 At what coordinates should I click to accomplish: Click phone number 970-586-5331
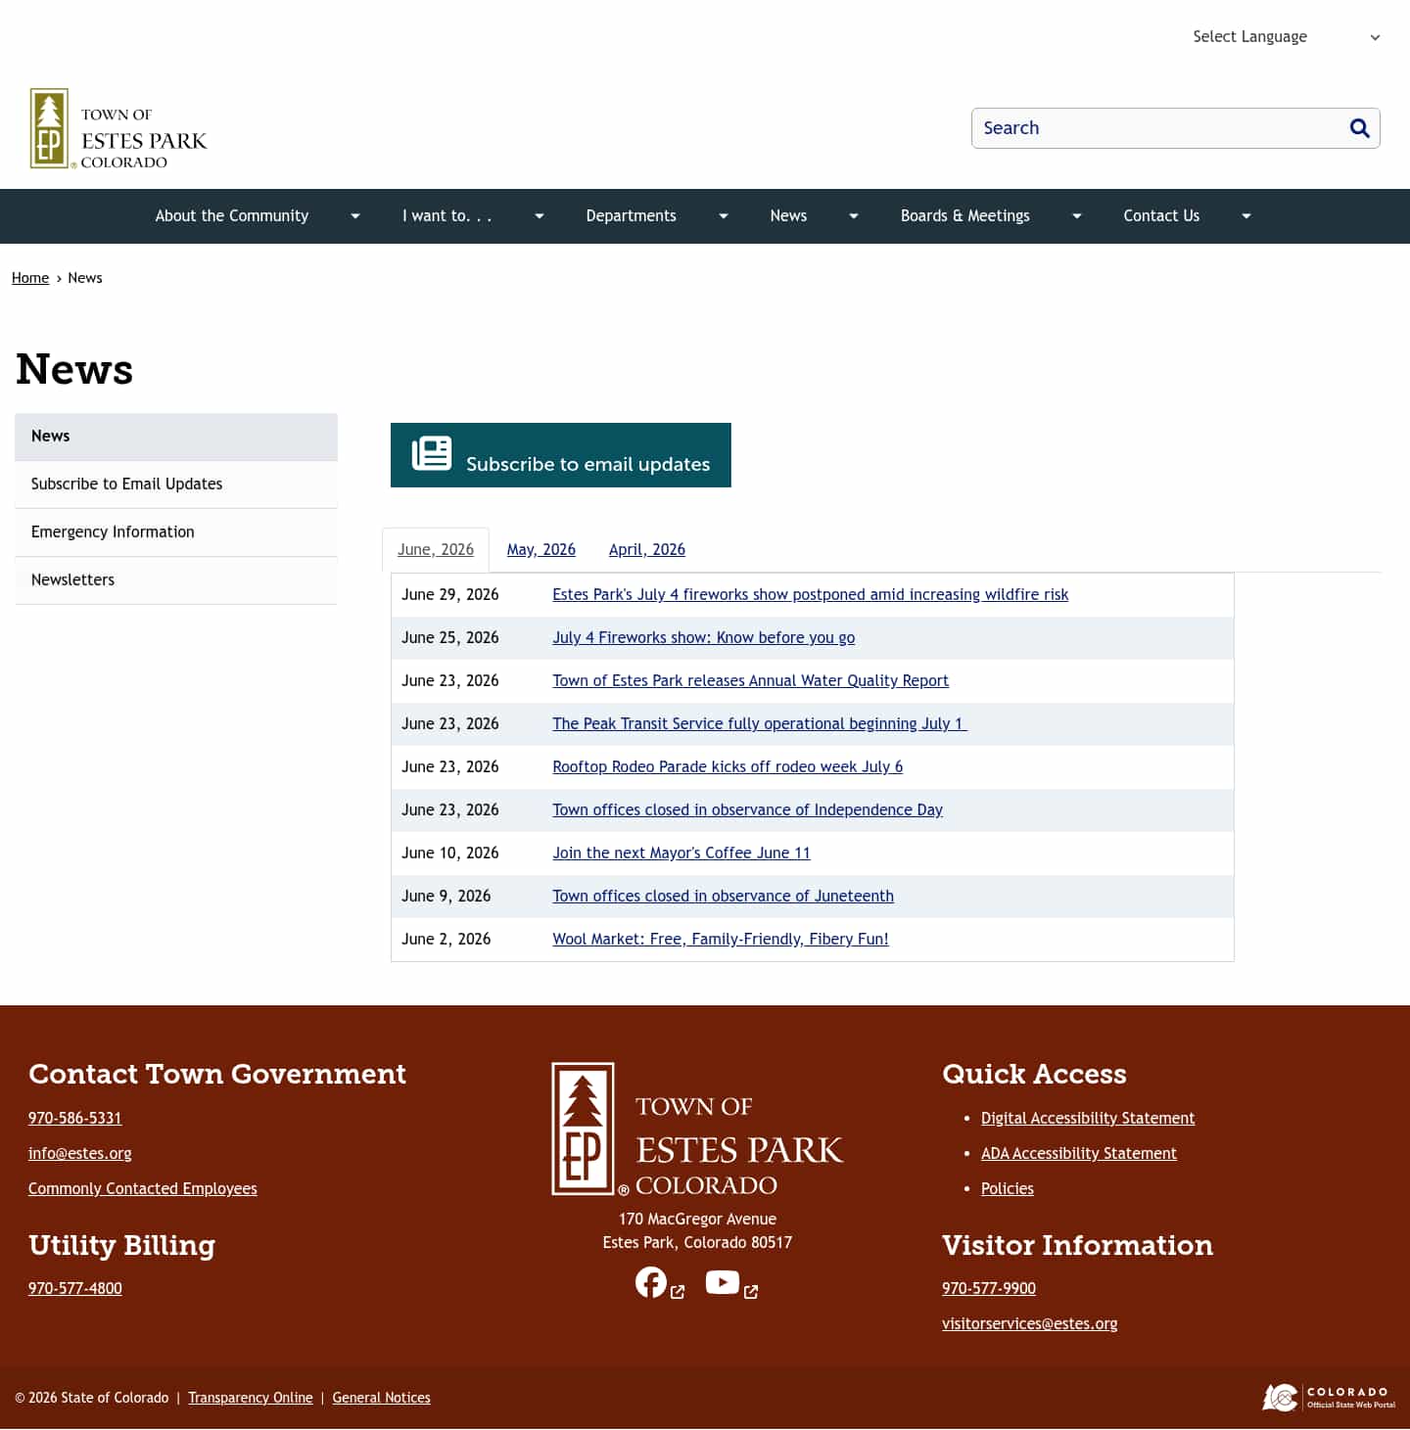coord(75,1119)
